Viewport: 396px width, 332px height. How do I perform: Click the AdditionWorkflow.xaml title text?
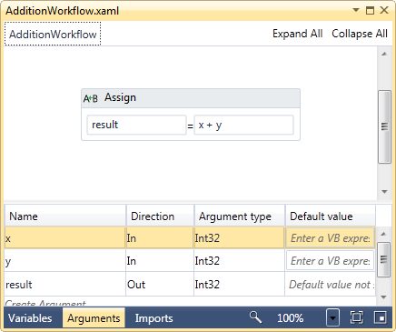point(63,11)
